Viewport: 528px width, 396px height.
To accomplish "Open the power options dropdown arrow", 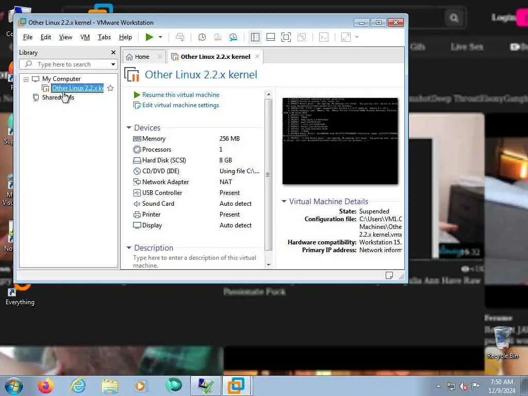I will pos(160,37).
